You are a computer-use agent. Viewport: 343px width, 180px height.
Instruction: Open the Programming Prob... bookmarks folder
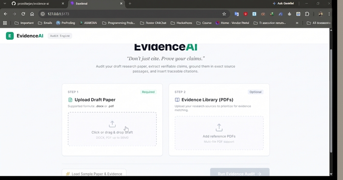pos(119,23)
